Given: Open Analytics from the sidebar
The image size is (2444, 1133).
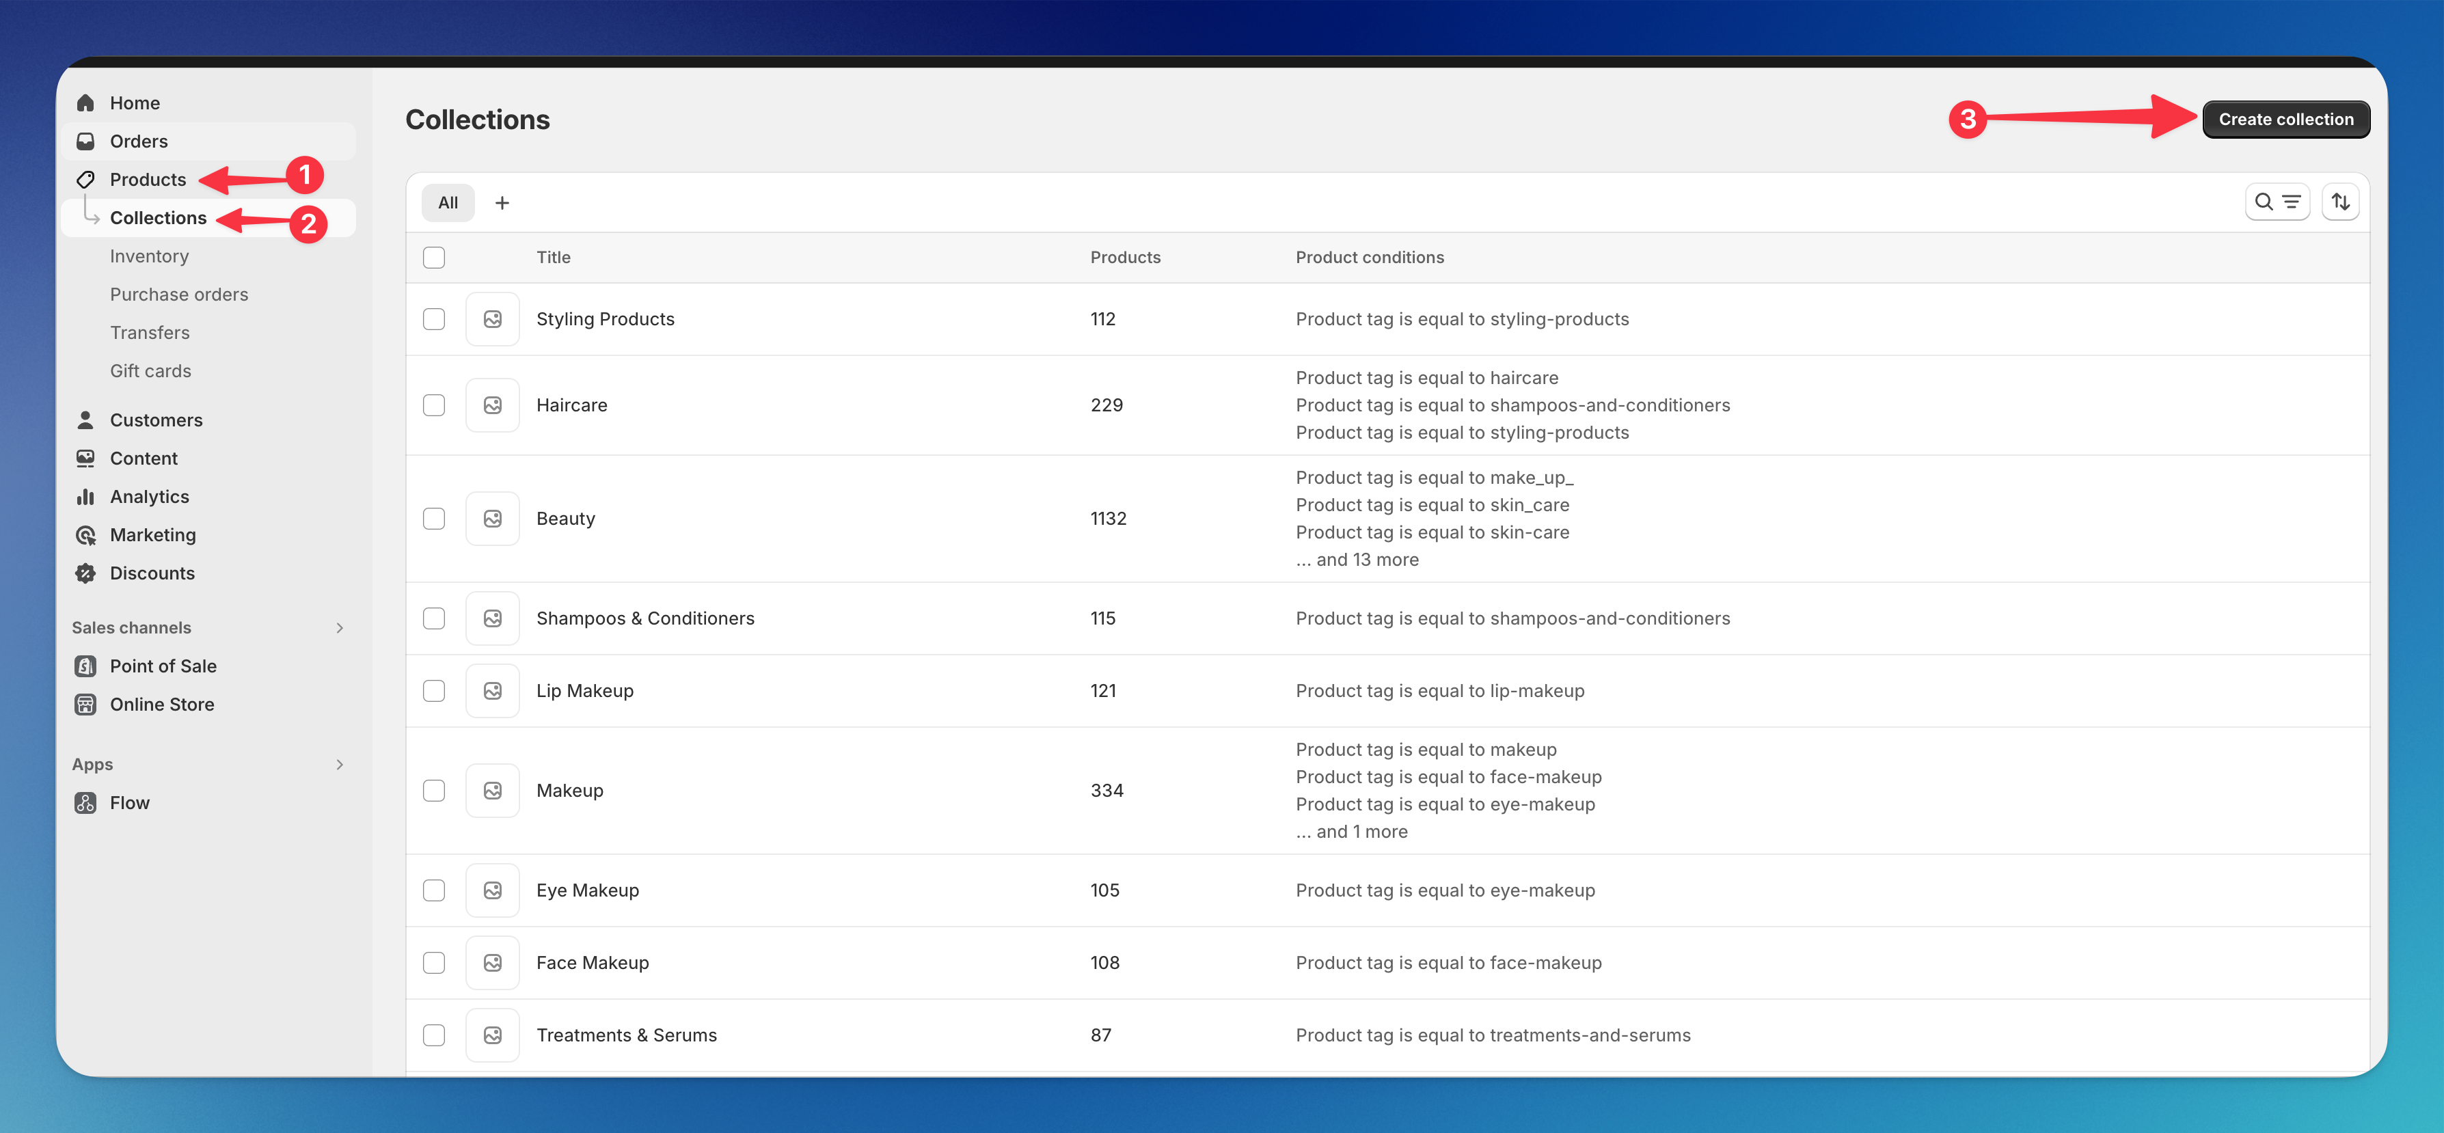Looking at the screenshot, I should pos(149,496).
